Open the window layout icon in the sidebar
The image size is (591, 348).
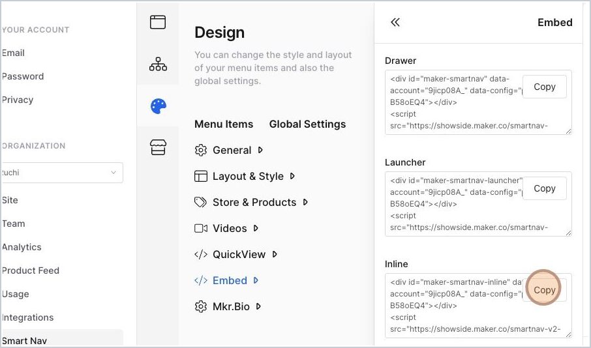click(x=158, y=22)
